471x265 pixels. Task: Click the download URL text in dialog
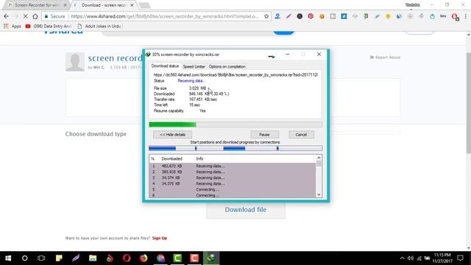[235, 75]
